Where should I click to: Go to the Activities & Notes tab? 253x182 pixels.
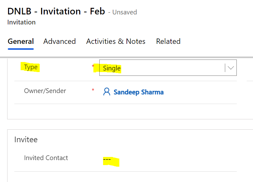pyautogui.click(x=116, y=41)
